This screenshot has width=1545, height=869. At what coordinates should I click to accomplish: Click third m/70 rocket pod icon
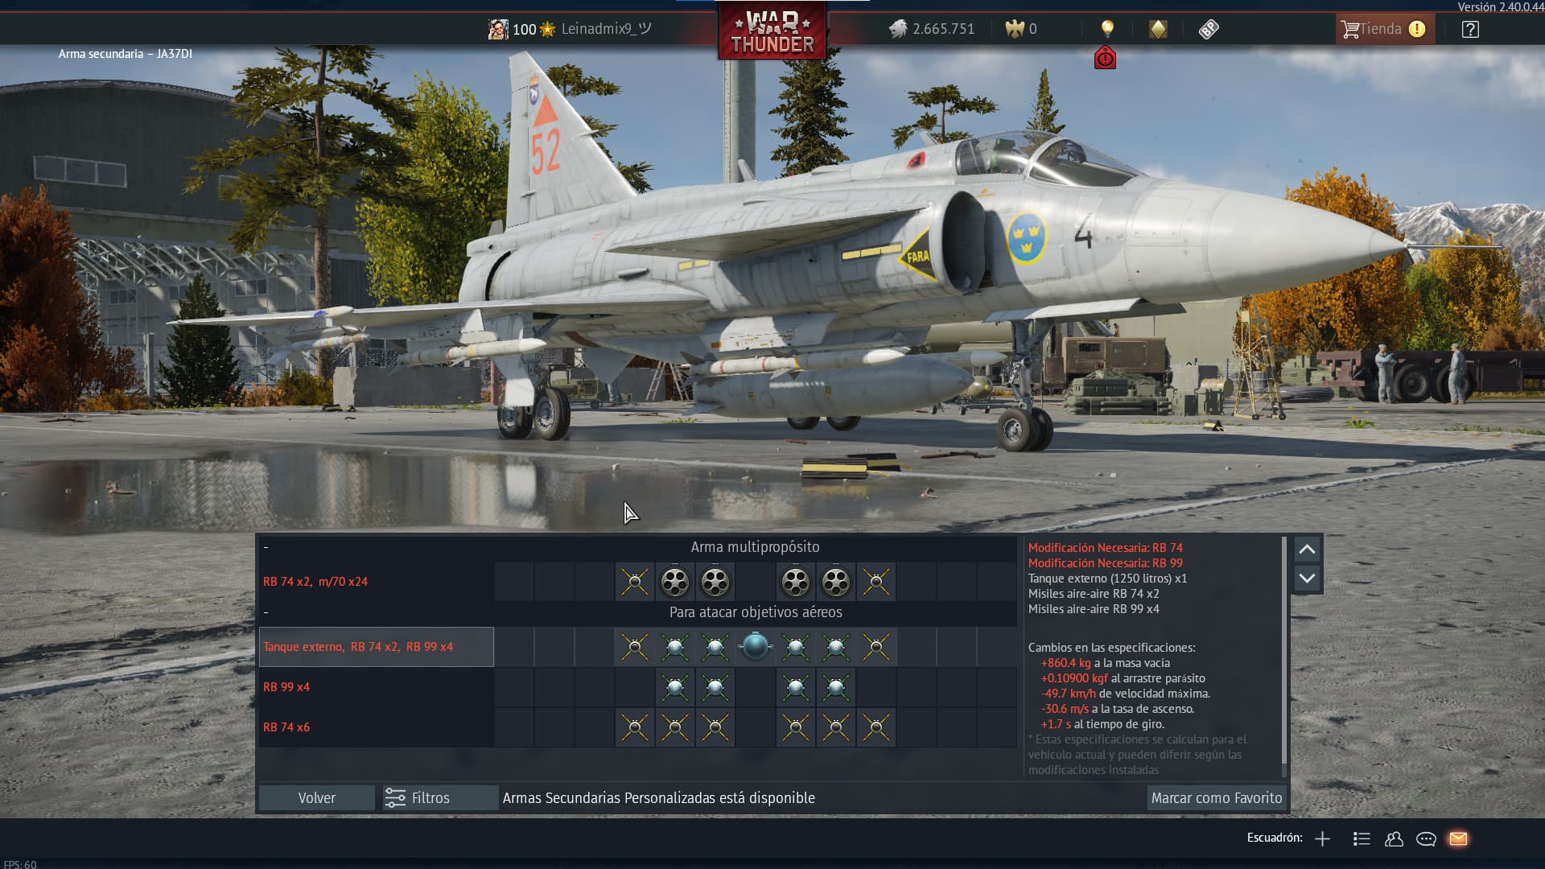pyautogui.click(x=795, y=582)
